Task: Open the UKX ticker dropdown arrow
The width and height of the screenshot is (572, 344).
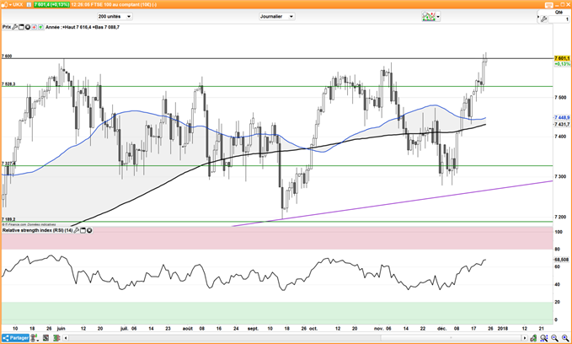Action: pyautogui.click(x=10, y=5)
